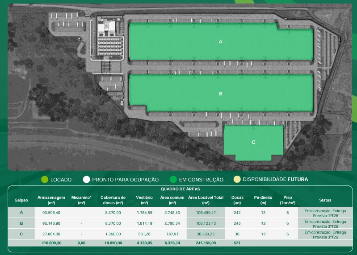Click the Galpão column header

click(21, 200)
